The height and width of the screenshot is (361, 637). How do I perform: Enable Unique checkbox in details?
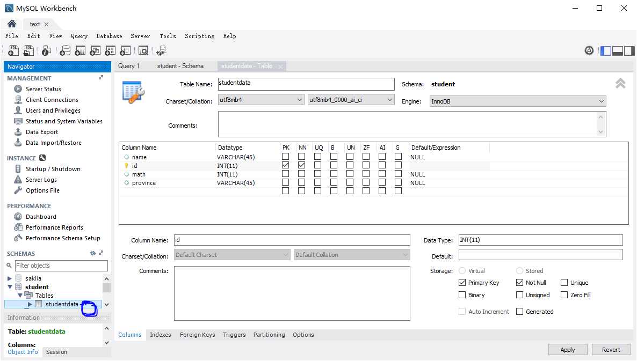(564, 282)
